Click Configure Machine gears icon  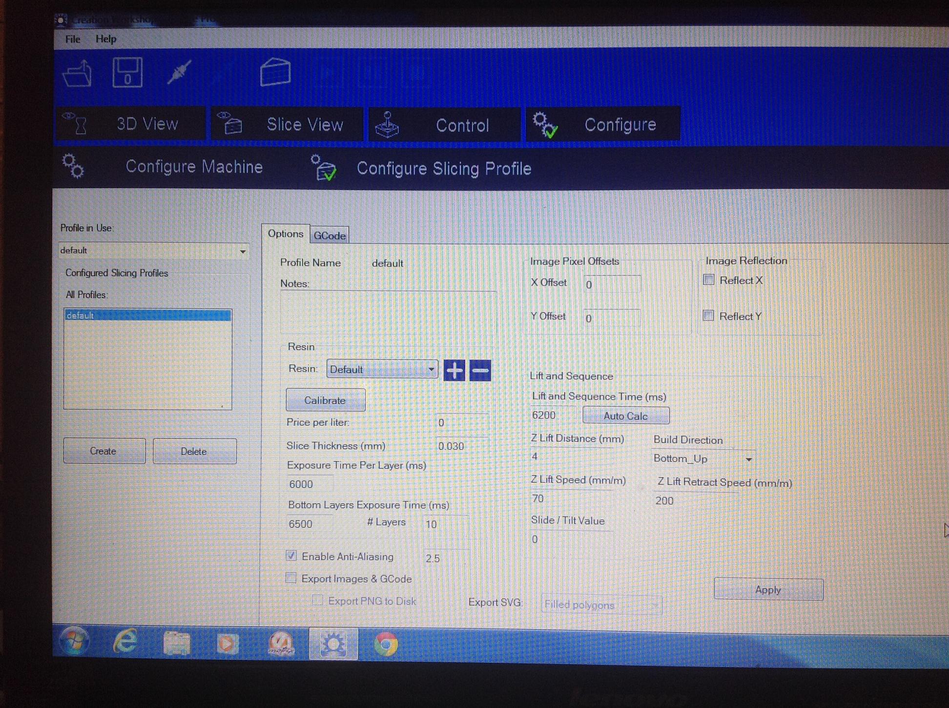point(74,166)
